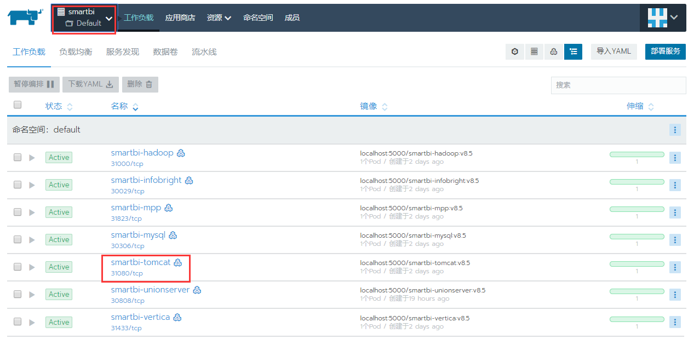Expand the smartbi-unionserver row triangle

[32, 295]
